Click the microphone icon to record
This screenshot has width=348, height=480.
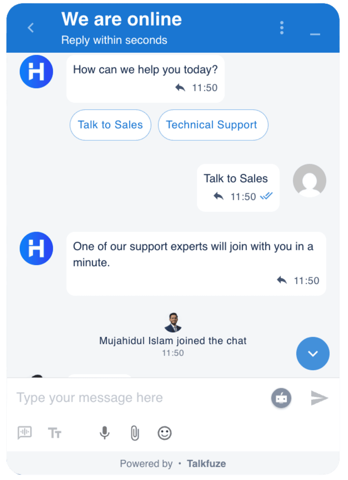point(104,433)
